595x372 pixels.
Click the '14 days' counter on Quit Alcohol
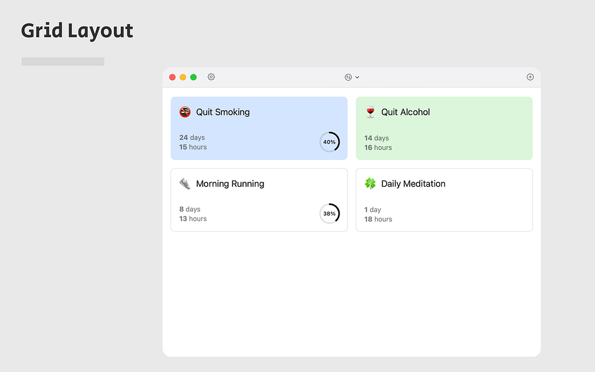(376, 138)
